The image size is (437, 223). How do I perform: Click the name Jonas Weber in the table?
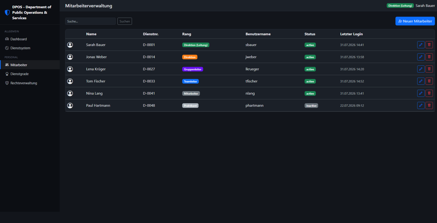click(96, 57)
